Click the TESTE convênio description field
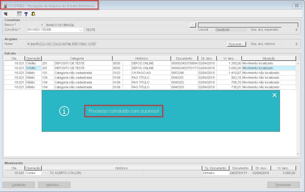This screenshot has height=192, width=305. pos(136,30)
